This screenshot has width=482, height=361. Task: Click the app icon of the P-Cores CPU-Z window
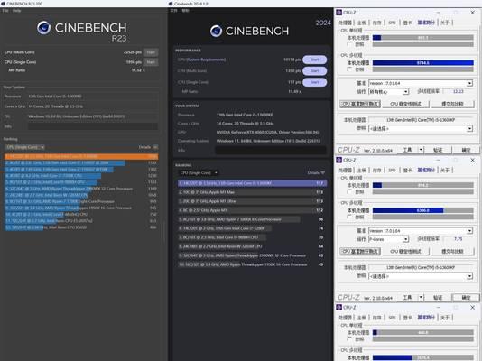[339, 160]
